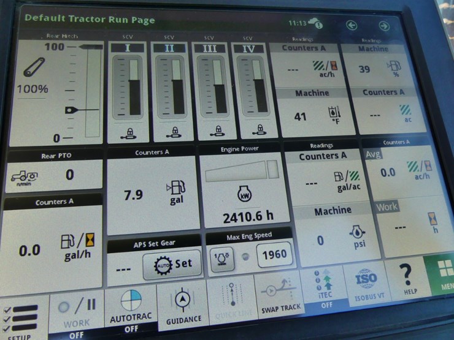Tap the rear PTO tractor icon
This screenshot has height=340, width=454.
pos(25,178)
